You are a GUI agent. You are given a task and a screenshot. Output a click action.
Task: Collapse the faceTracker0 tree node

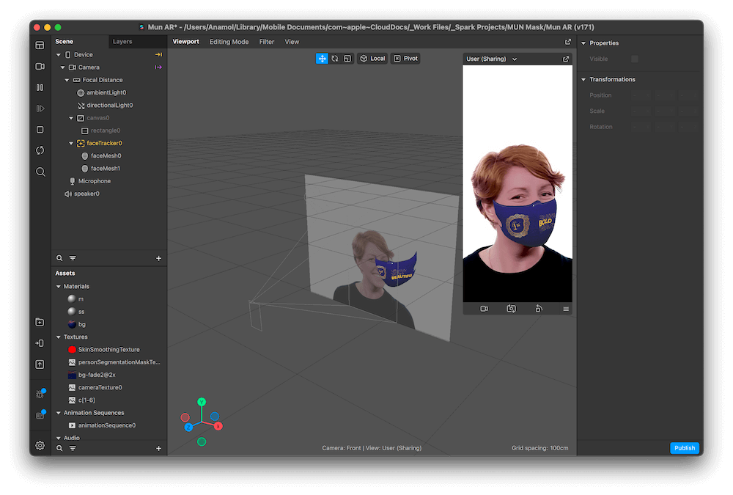coord(71,143)
